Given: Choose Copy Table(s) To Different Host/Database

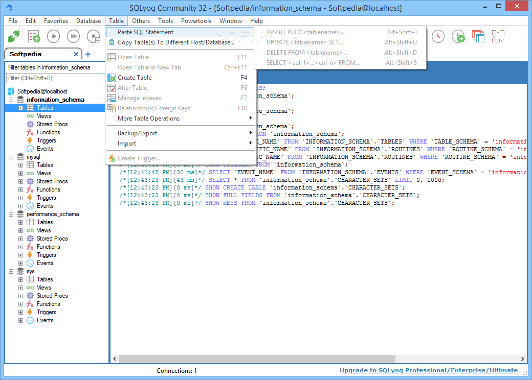Looking at the screenshot, I should 181,42.
